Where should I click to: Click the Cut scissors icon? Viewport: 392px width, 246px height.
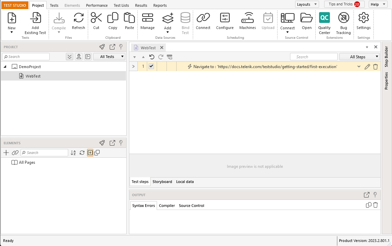pyautogui.click(x=96, y=18)
